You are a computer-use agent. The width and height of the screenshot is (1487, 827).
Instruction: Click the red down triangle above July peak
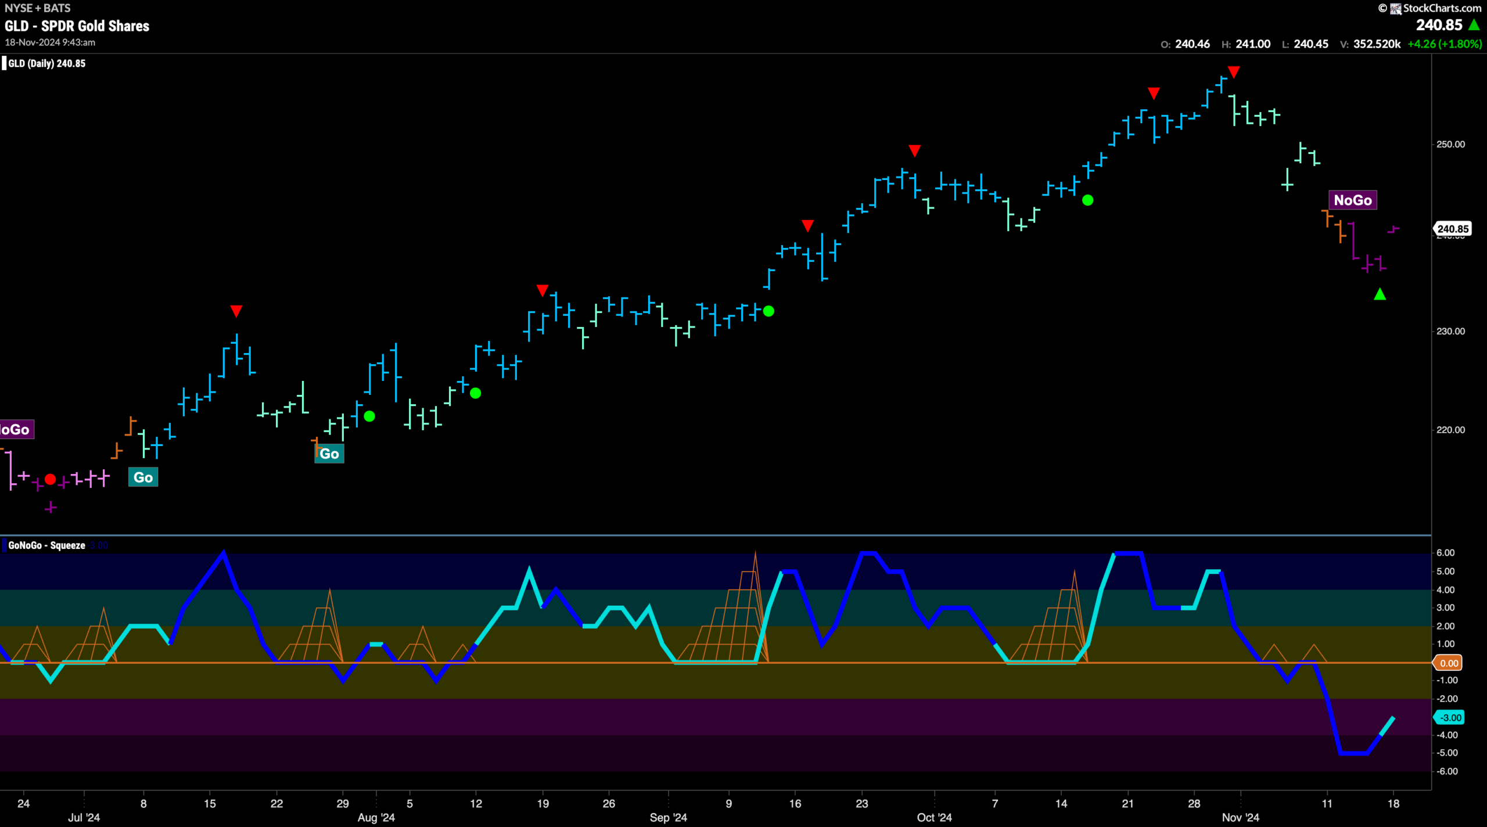(x=236, y=311)
